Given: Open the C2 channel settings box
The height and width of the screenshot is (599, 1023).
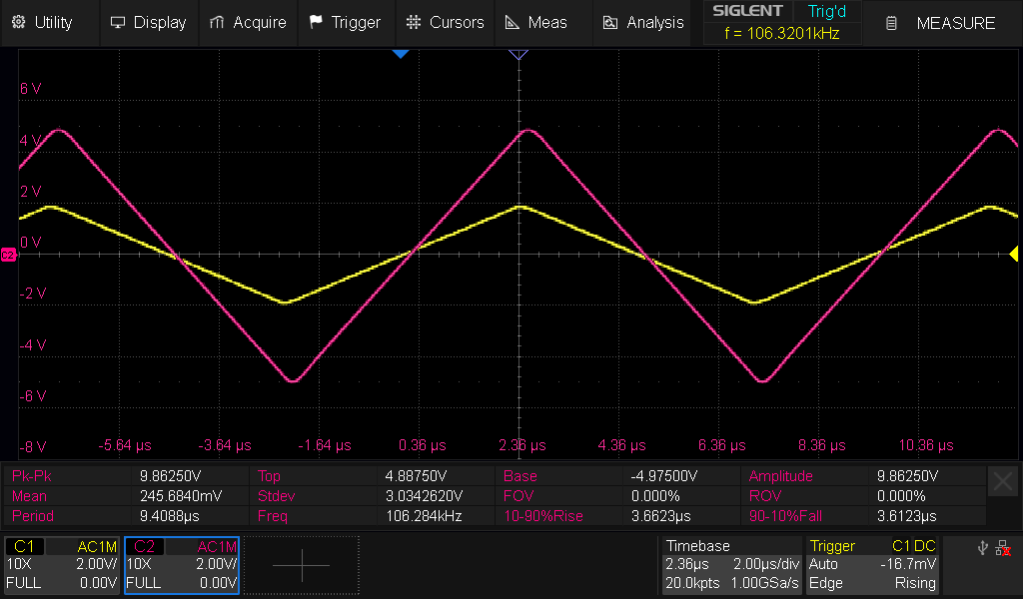Looking at the screenshot, I should [x=182, y=564].
